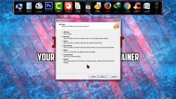
Task: Cancel the Recuva Wizard
Action: click(114, 76)
